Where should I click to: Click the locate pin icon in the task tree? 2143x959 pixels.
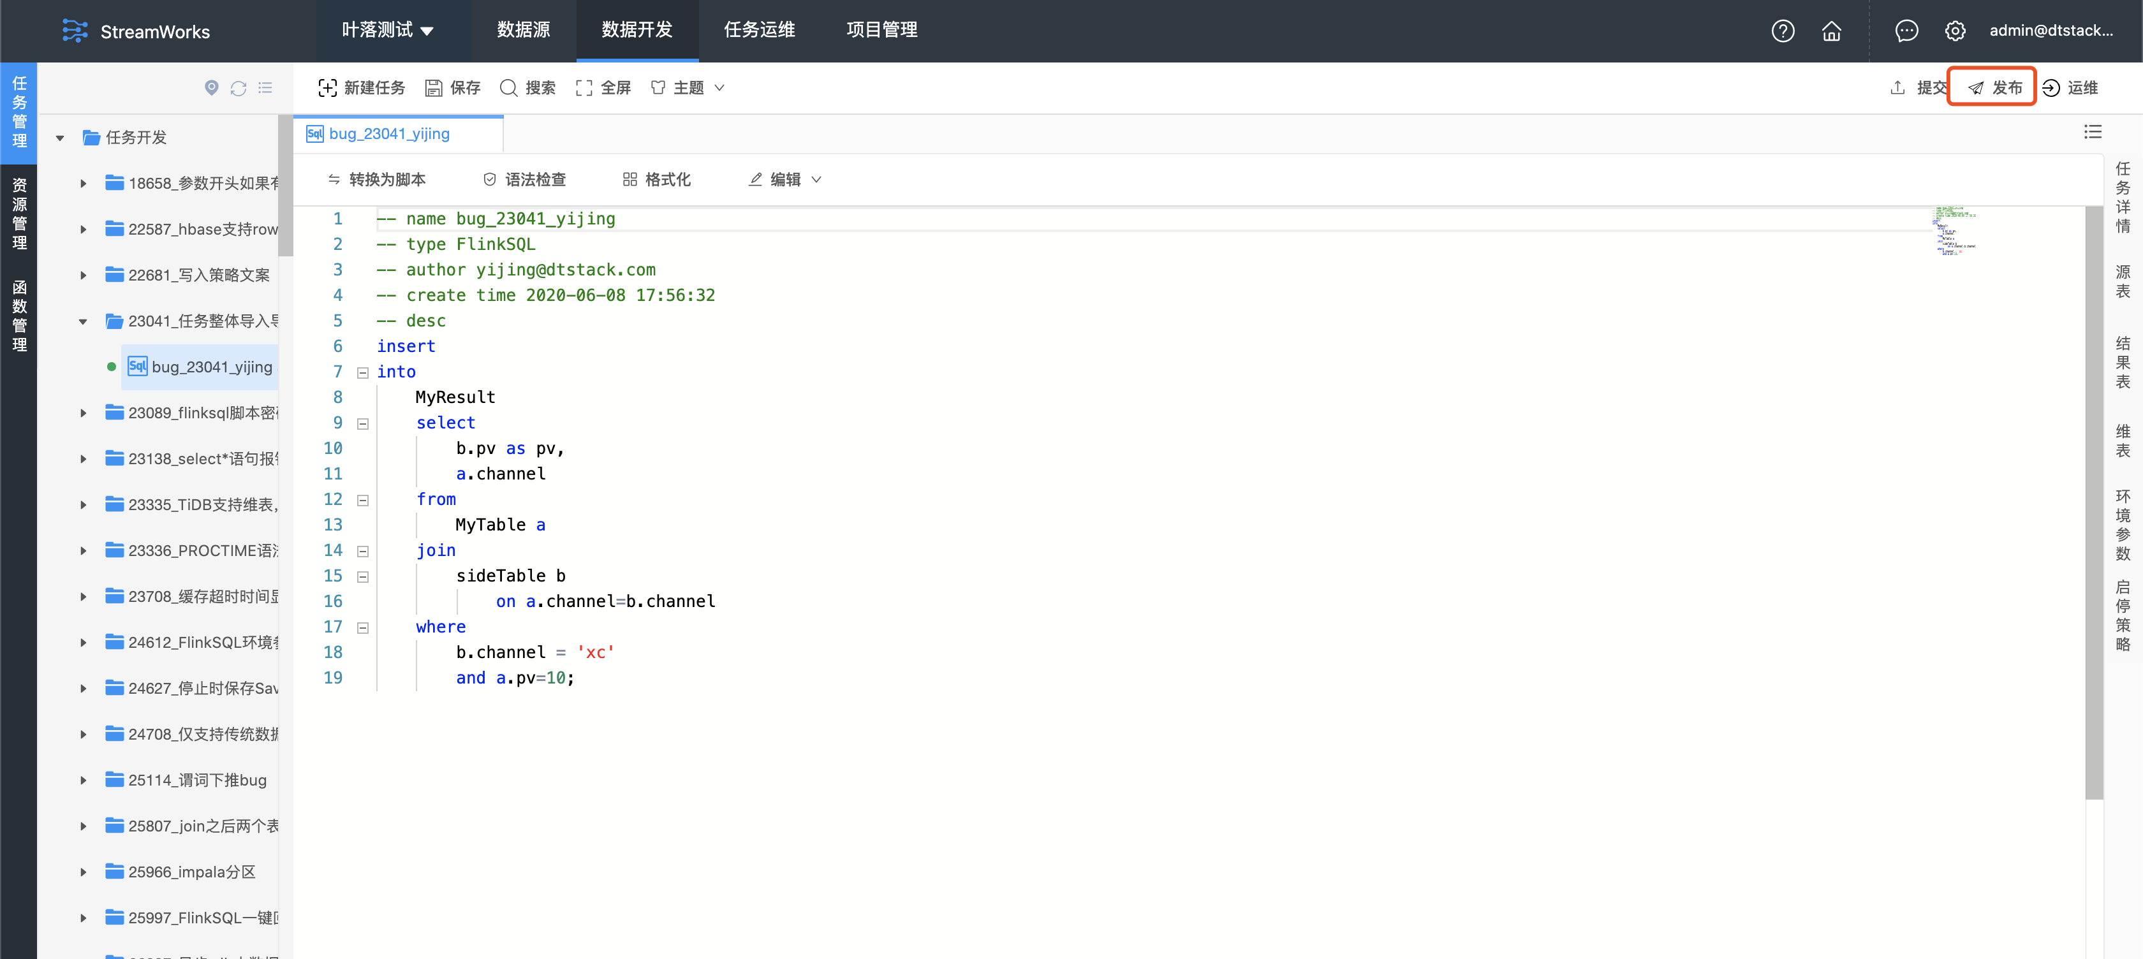(211, 87)
